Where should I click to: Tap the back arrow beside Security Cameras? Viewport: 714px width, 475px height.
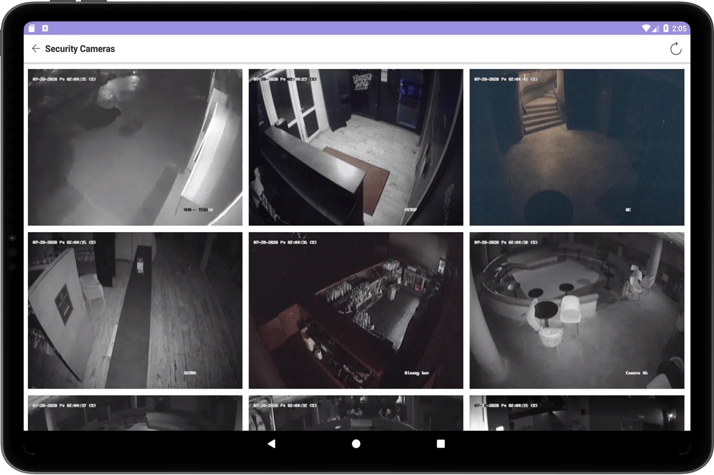(x=36, y=49)
